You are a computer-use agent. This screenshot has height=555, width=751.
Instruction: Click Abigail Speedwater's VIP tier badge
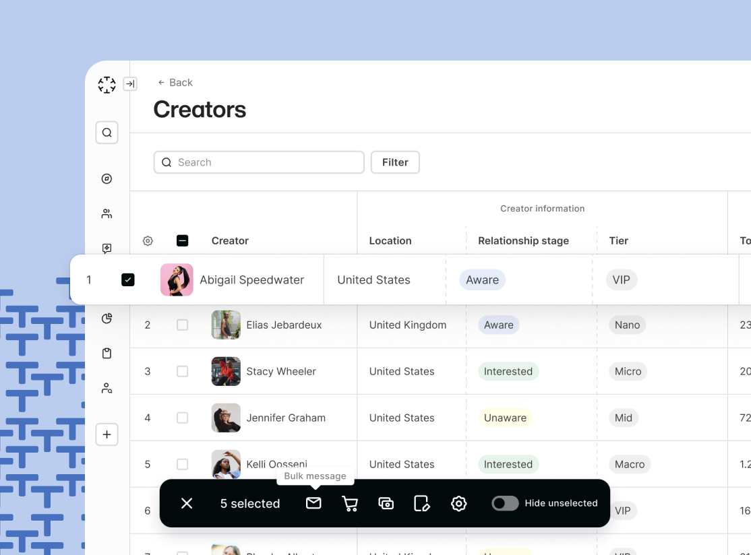(x=621, y=280)
